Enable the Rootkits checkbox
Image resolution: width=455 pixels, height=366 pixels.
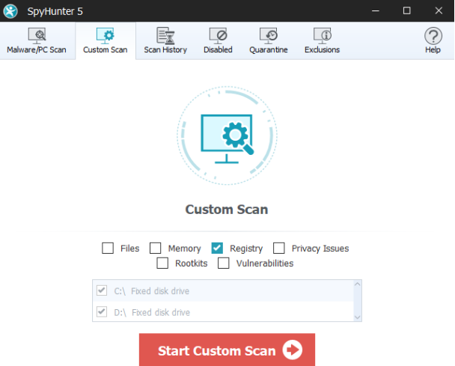162,263
